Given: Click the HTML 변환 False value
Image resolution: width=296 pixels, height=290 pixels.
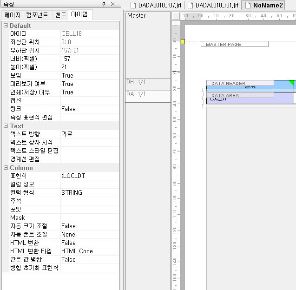Looking at the screenshot, I should coord(90,243).
